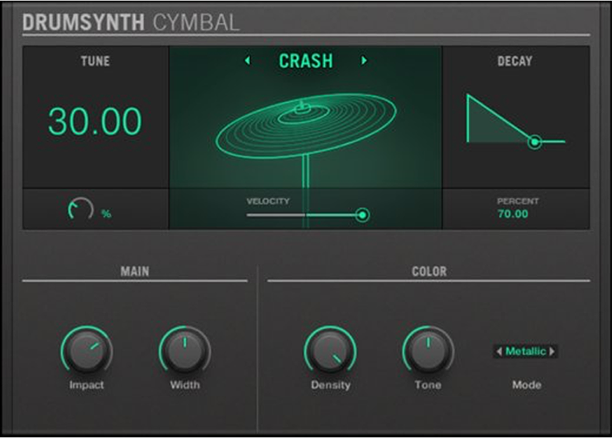Click the Mode label text
612x438 pixels.
coord(527,385)
